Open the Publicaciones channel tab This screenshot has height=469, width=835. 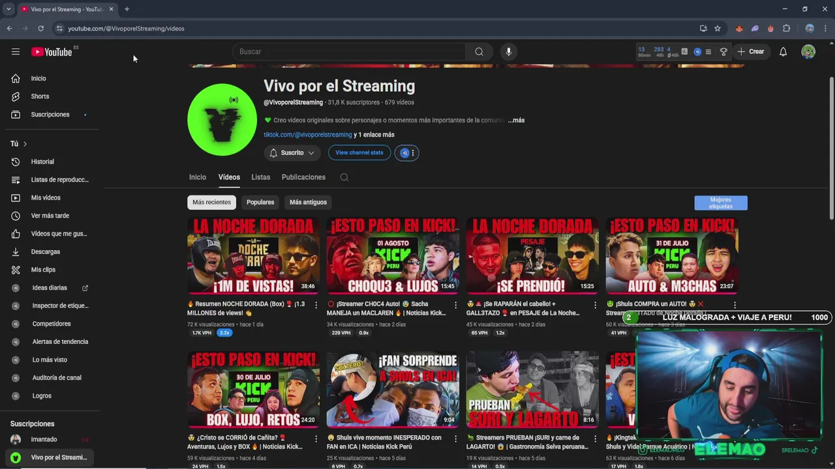[x=303, y=177]
